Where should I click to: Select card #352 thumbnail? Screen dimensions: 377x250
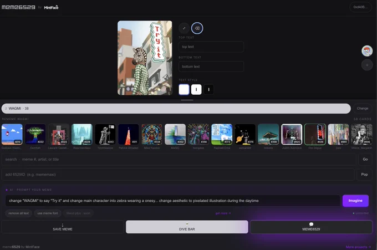175,134
